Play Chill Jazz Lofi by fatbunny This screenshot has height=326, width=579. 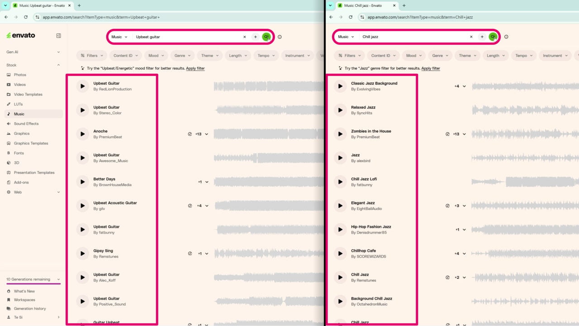(x=340, y=182)
